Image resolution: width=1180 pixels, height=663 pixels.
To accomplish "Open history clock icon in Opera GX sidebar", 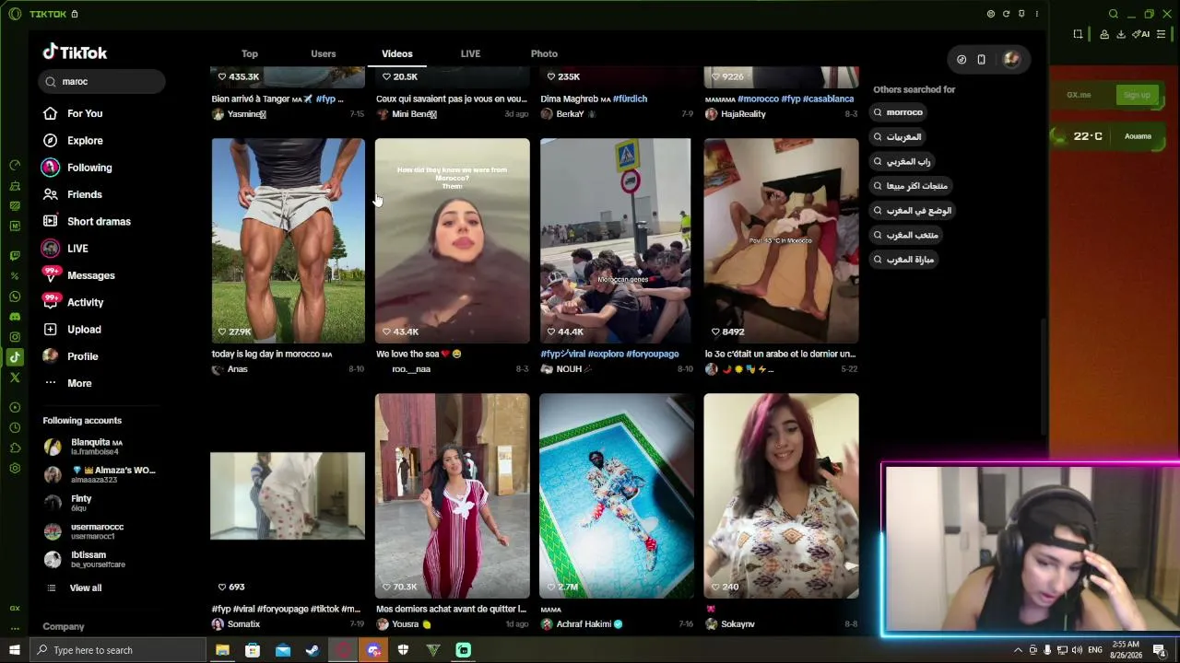I will click(x=15, y=427).
